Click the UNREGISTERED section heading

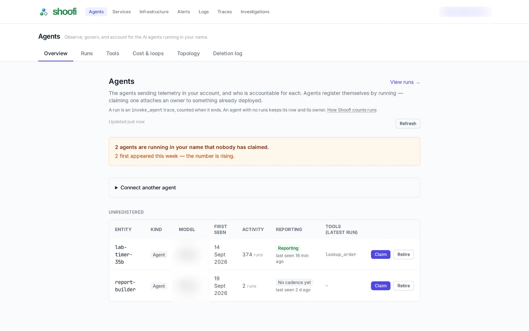click(126, 212)
